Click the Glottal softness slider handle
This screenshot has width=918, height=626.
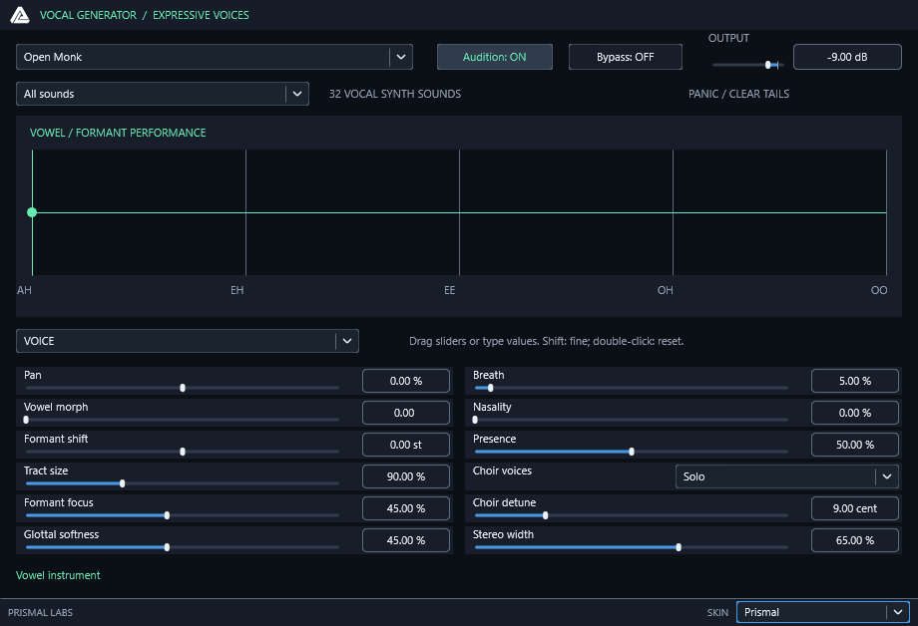pyautogui.click(x=167, y=547)
